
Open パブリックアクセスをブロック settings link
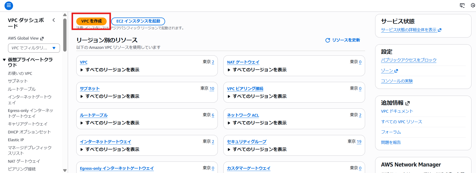pos(409,60)
